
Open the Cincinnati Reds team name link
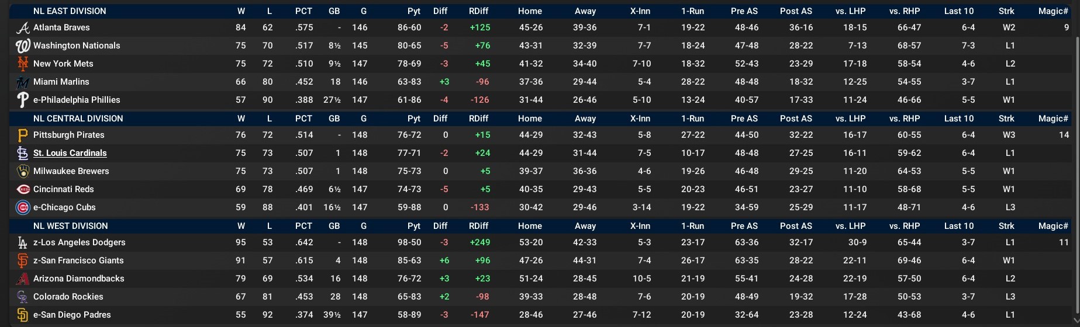tap(63, 189)
